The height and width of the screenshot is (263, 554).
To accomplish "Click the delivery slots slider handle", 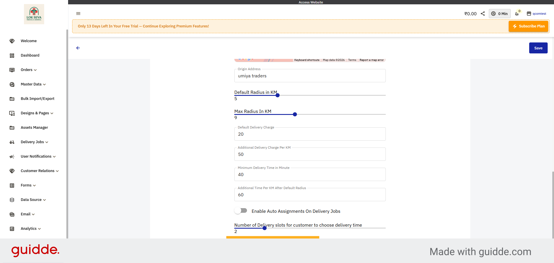I will click(265, 228).
